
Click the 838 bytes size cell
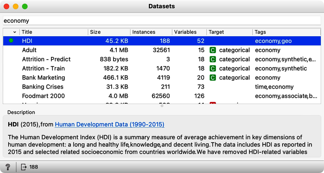click(114, 59)
